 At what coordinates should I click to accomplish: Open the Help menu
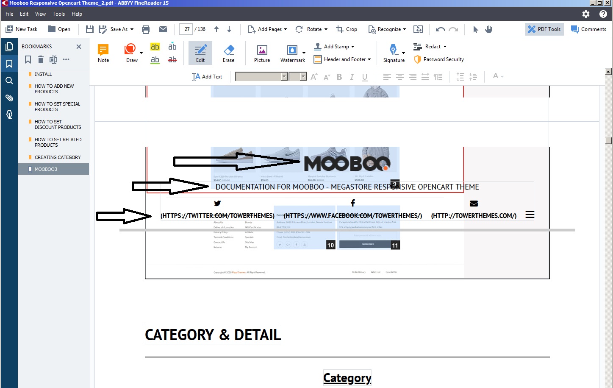77,14
